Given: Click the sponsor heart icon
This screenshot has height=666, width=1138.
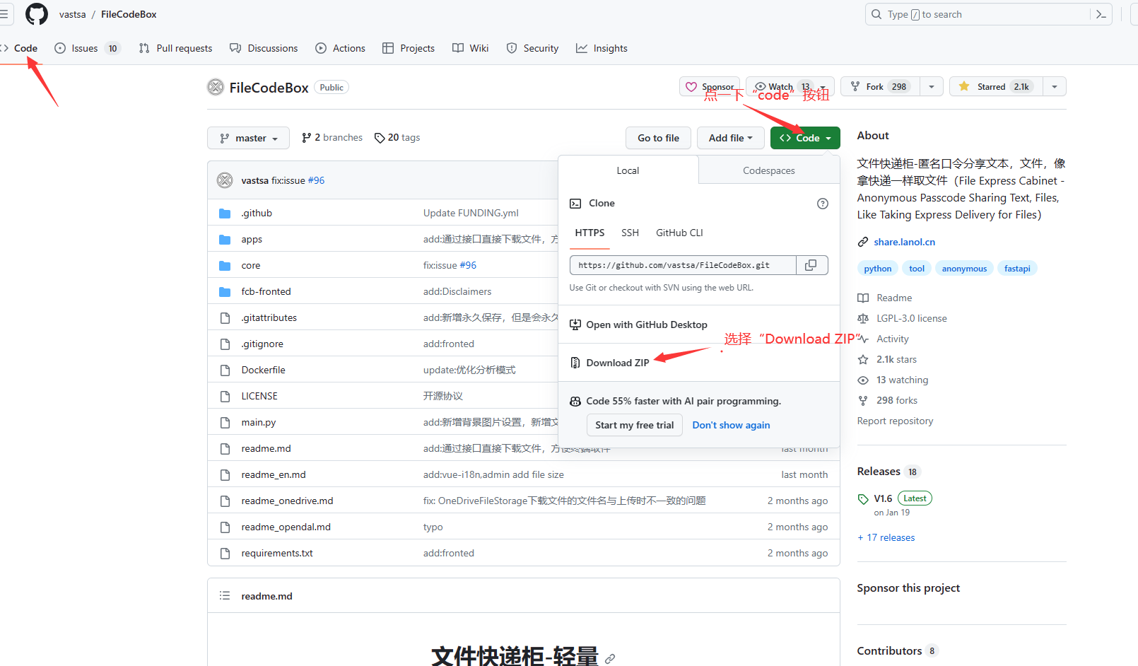Looking at the screenshot, I should coord(691,86).
